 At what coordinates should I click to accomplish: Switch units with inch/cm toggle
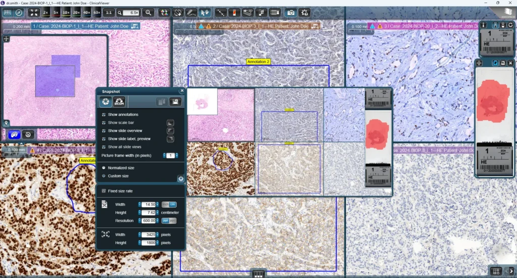(x=169, y=205)
